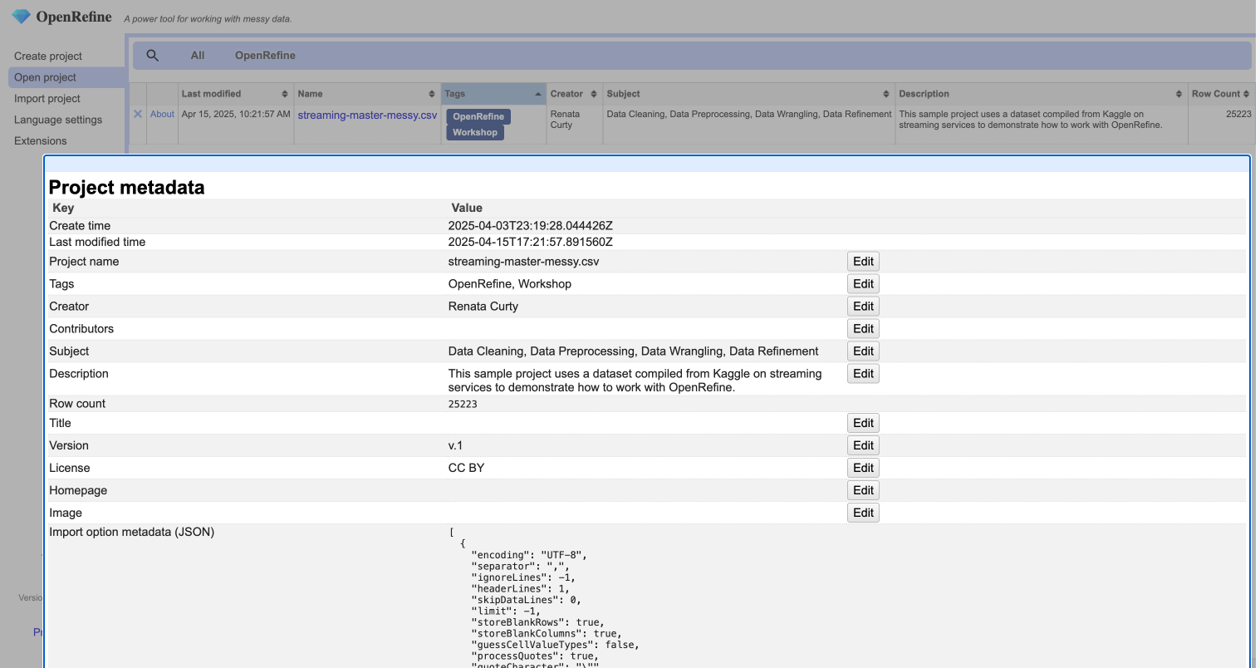Open Language settings
This screenshot has height=668, width=1260.
(58, 120)
